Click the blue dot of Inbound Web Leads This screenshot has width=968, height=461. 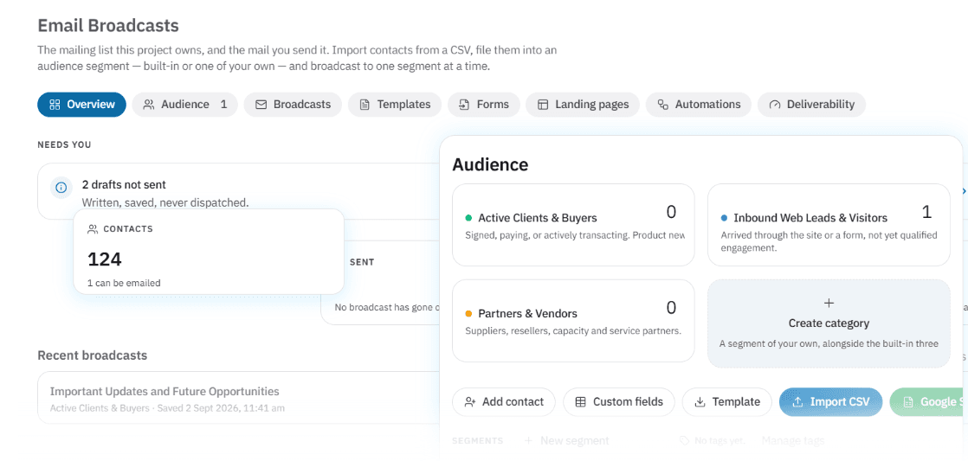click(x=724, y=218)
